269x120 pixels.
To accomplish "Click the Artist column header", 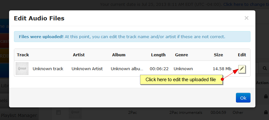I will (x=79, y=55).
